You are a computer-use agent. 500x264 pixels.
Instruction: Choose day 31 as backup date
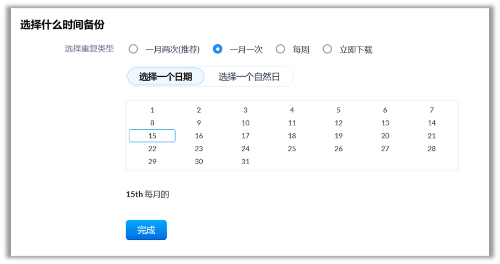coord(245,162)
